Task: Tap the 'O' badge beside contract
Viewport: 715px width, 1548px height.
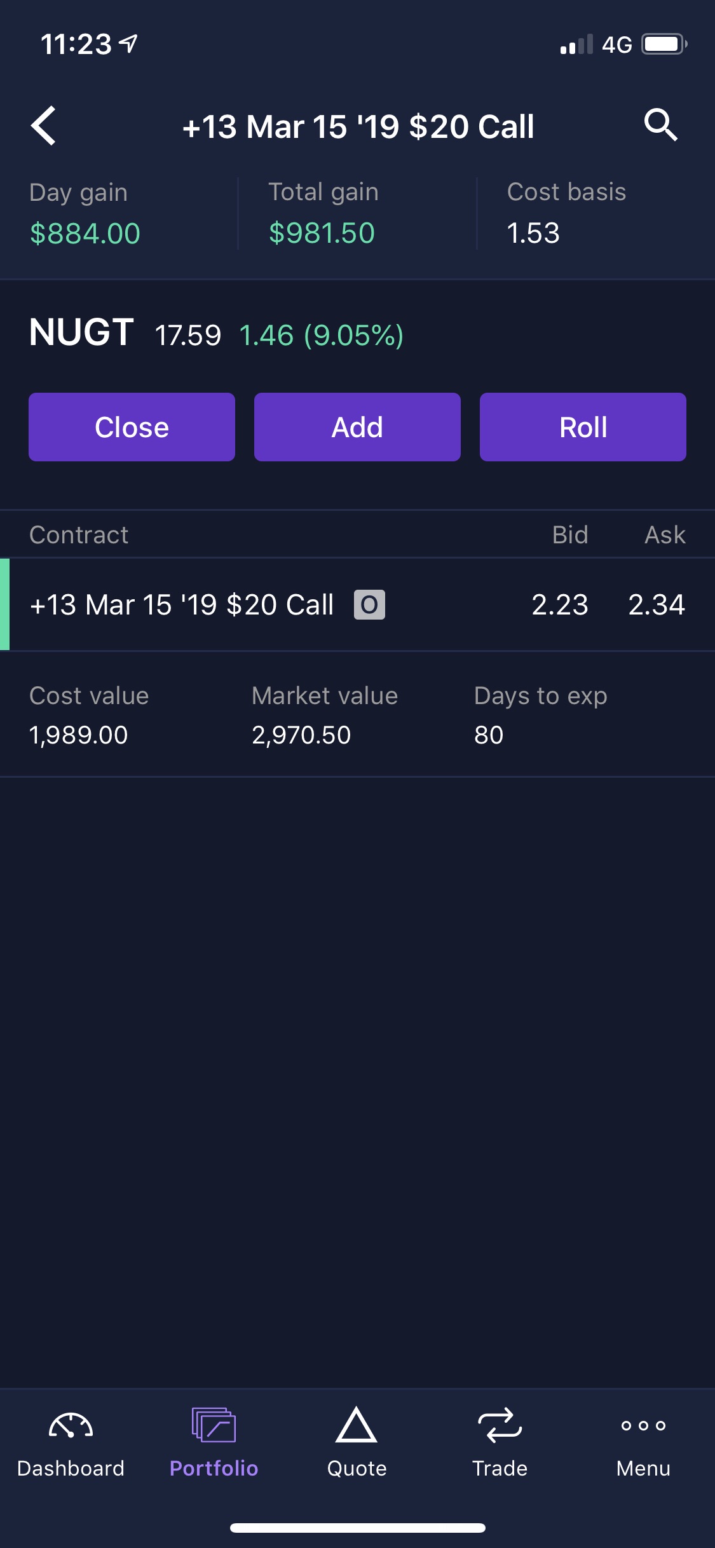Action: click(369, 604)
